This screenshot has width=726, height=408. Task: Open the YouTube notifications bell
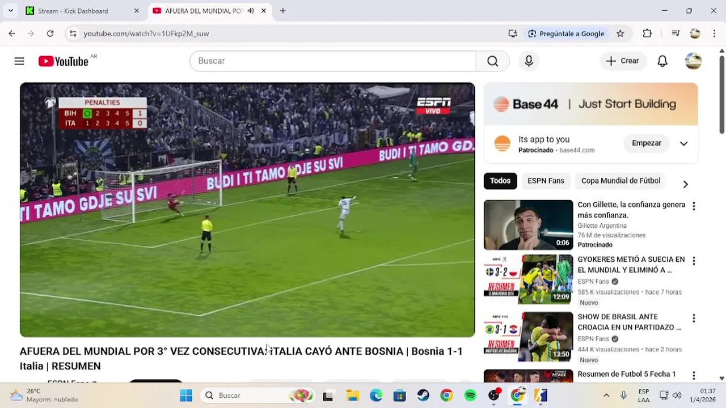point(662,61)
